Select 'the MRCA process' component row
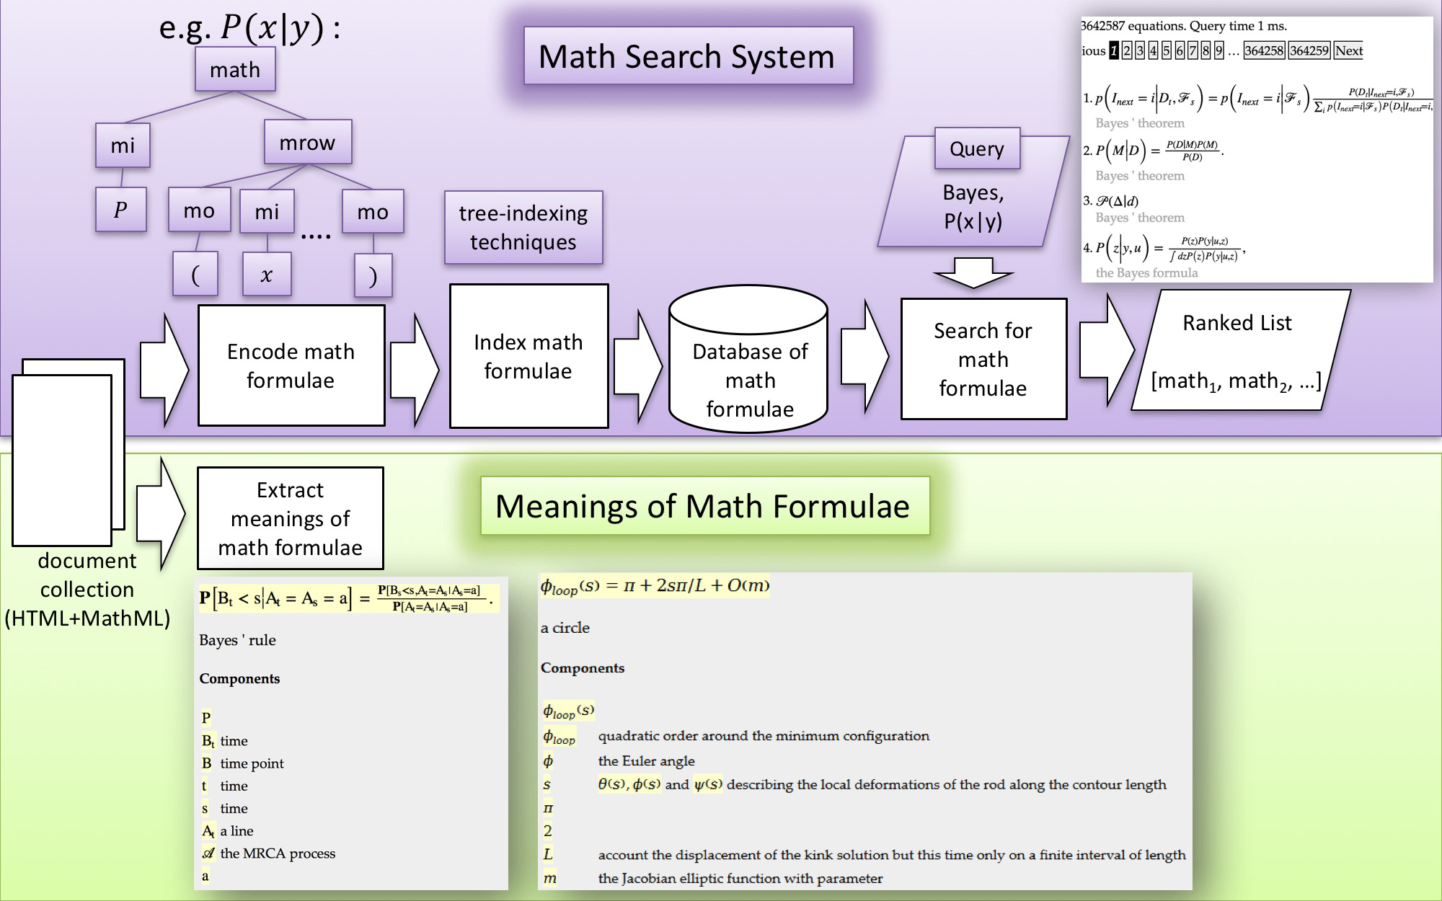The width and height of the screenshot is (1442, 901). point(268,853)
